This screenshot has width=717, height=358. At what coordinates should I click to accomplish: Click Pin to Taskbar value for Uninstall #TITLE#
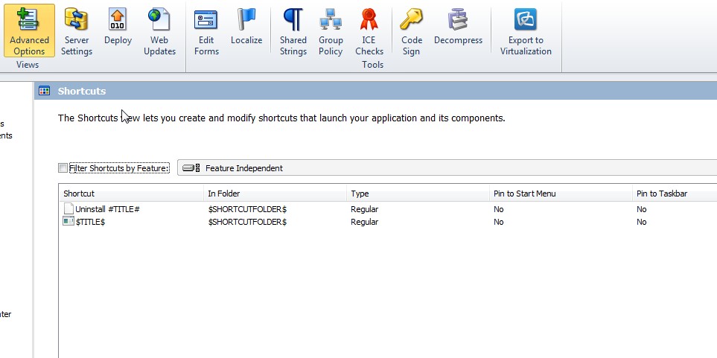coord(642,209)
